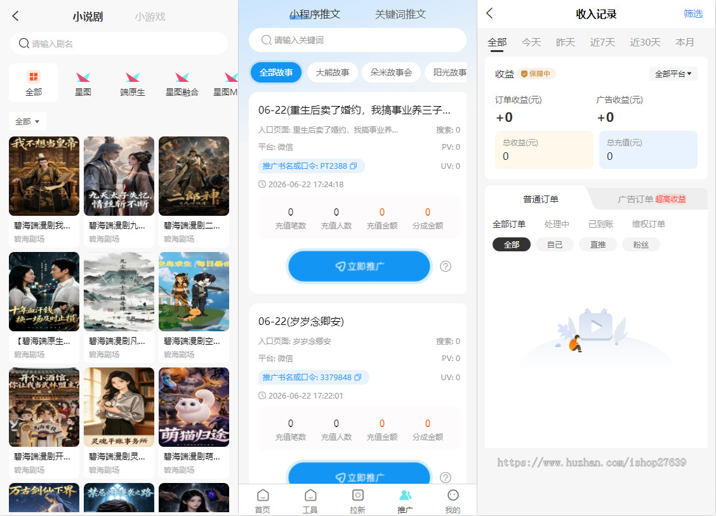716x516 pixels.
Task: Open the 二郎神 drama poster
Action: tap(194, 176)
